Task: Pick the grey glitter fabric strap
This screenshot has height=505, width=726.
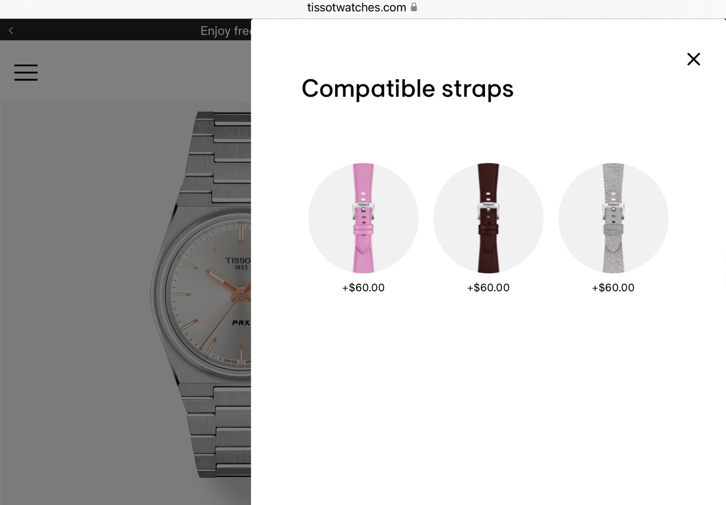Action: 613,218
